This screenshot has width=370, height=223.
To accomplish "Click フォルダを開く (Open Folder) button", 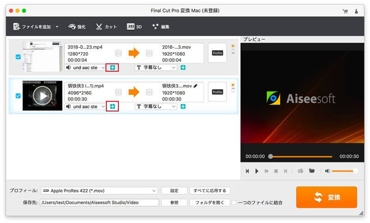I will pyautogui.click(x=210, y=203).
